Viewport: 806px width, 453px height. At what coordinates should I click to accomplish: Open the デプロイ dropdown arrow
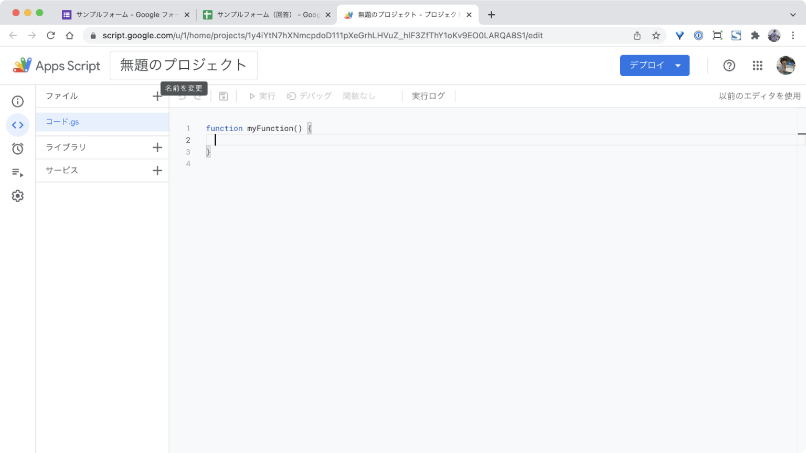point(678,65)
